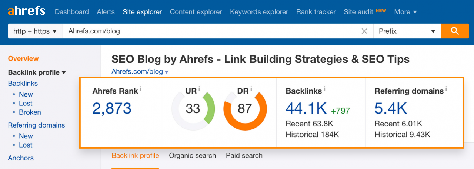Open the http + https protocol dropdown
This screenshot has width=474, height=169.
point(35,31)
